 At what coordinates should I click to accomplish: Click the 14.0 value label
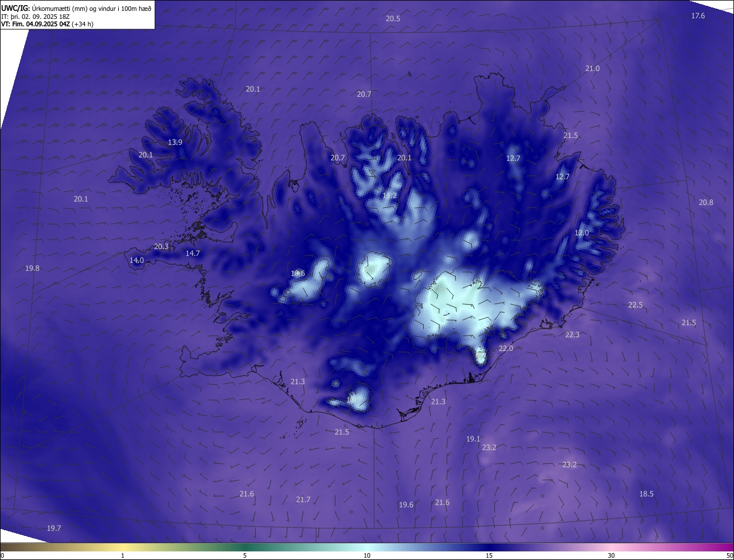[136, 261]
